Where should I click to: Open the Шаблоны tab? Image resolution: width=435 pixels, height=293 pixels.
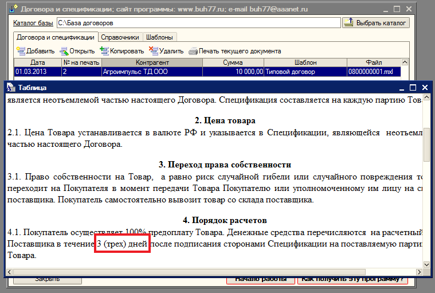tap(155, 37)
